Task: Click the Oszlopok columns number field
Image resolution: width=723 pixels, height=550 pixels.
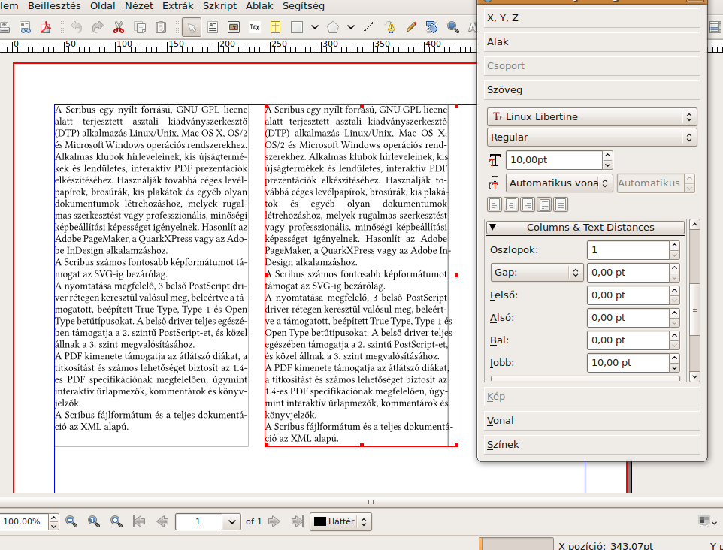Action: coord(627,250)
